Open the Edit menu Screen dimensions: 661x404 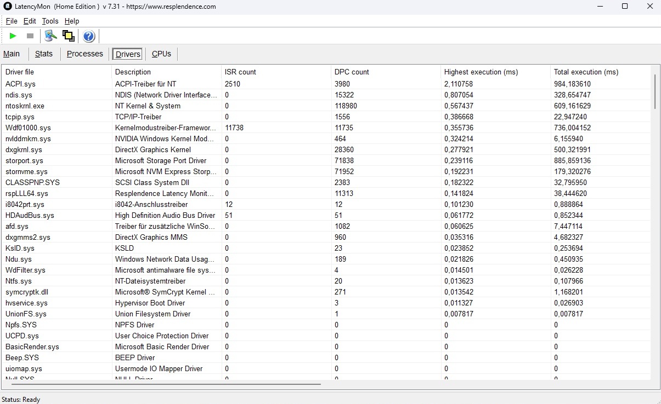(30, 21)
